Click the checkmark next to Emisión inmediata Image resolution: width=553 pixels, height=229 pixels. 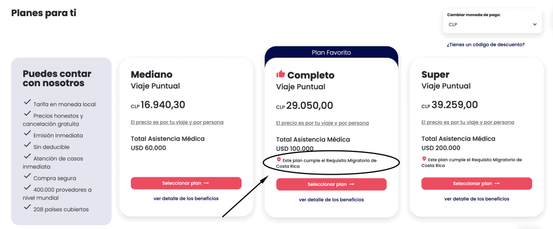[27, 133]
